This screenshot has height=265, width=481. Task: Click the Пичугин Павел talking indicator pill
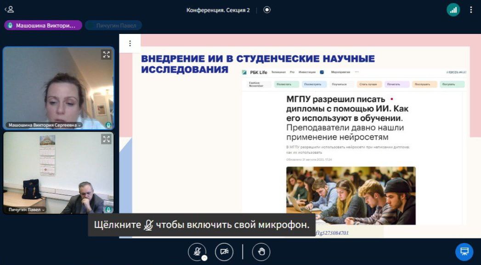pos(114,26)
